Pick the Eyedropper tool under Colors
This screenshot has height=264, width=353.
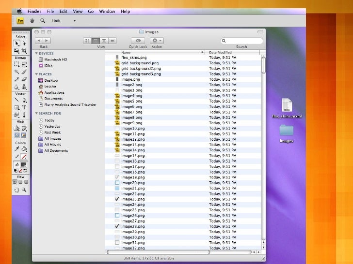point(17,149)
